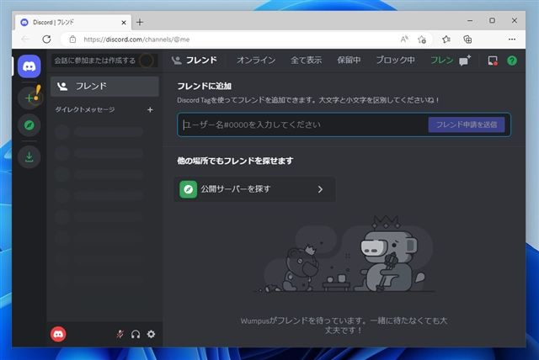The image size is (539, 360).
Task: Maximize the browser window
Action: point(492,20)
